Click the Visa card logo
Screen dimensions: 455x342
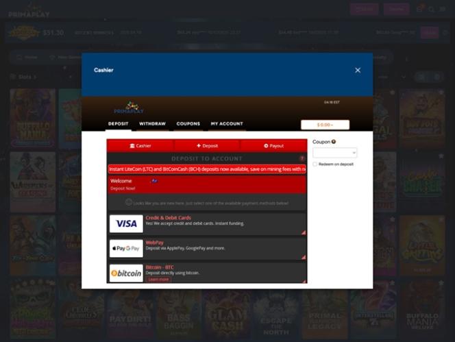click(126, 223)
